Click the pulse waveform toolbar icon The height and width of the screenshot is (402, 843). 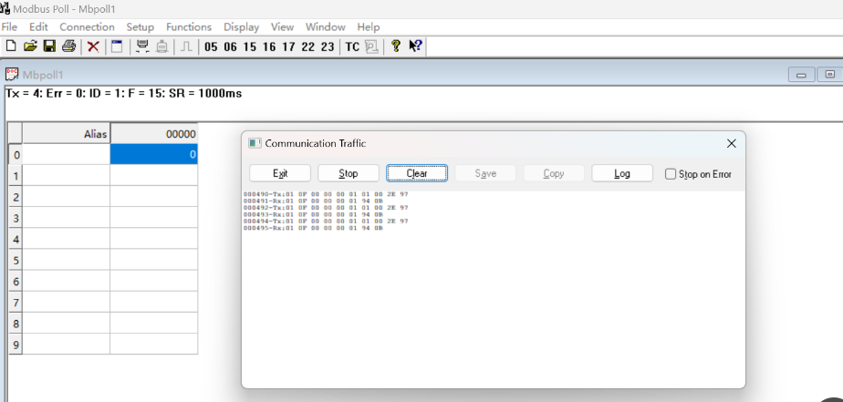point(186,46)
